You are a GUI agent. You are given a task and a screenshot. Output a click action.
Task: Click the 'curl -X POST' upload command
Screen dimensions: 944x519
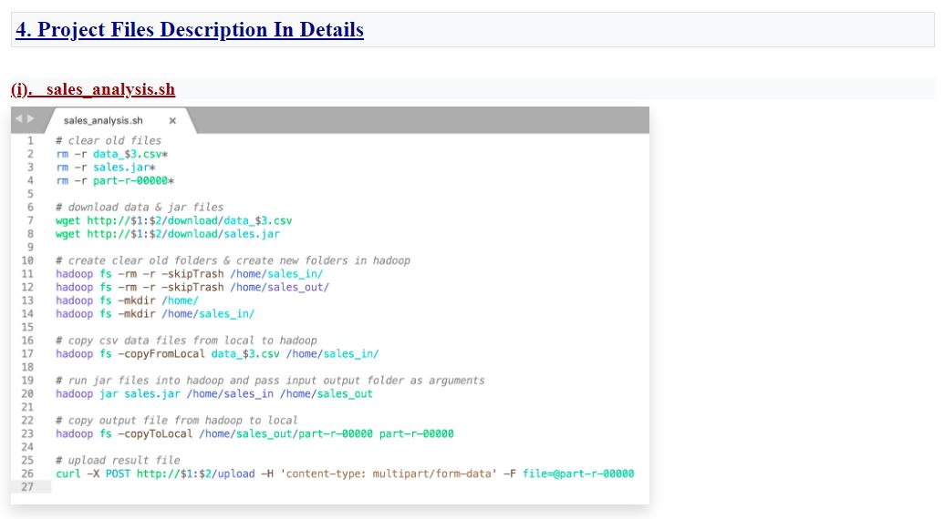pyautogui.click(x=344, y=473)
